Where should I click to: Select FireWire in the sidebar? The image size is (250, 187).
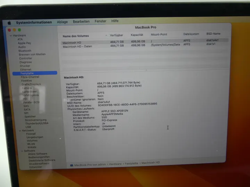pyautogui.click(x=26, y=81)
